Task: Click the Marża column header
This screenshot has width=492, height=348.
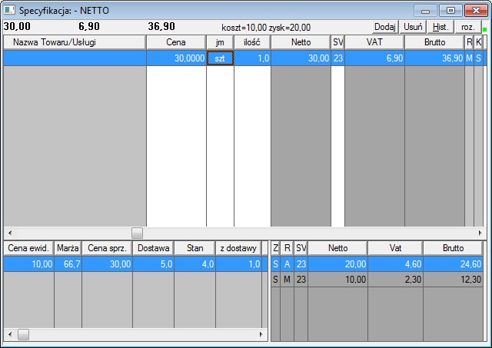Action: click(x=68, y=248)
